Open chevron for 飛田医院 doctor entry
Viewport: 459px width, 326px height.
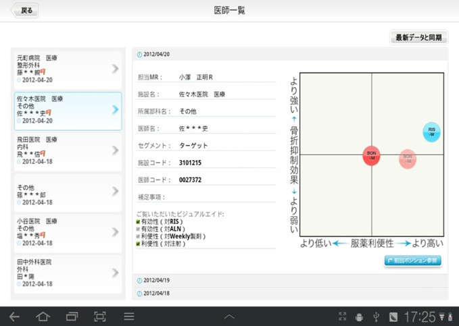116,151
